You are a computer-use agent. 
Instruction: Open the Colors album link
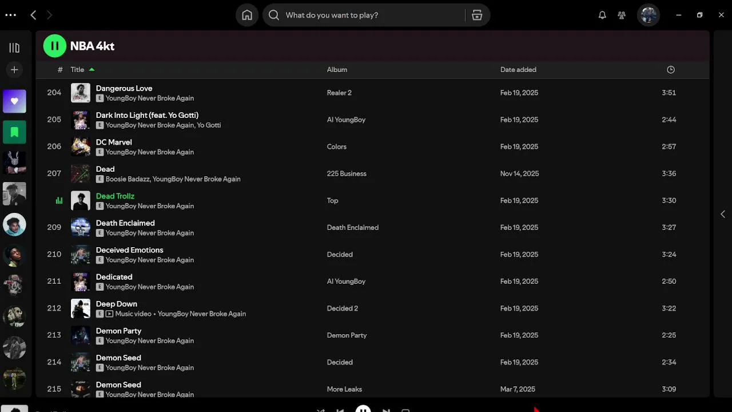coord(336,146)
